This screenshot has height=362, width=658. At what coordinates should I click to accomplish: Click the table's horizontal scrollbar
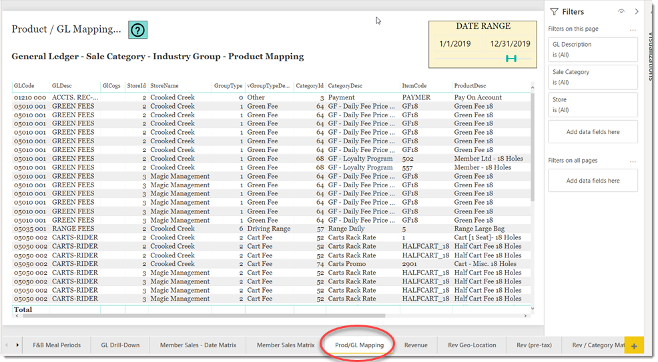click(x=200, y=315)
